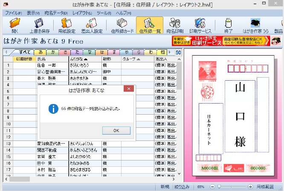Viewport: 284px width, 191px height.
Task: Select row 田中 実
Action: point(90,163)
